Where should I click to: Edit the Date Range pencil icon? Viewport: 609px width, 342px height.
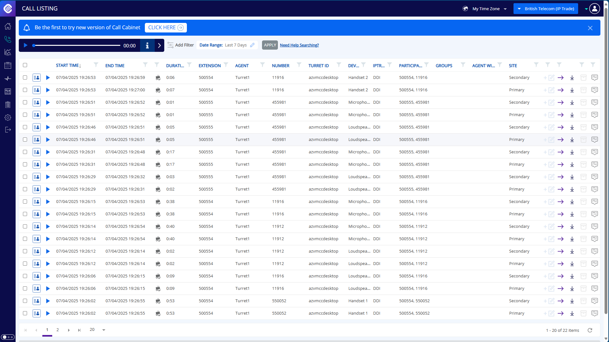coord(252,45)
